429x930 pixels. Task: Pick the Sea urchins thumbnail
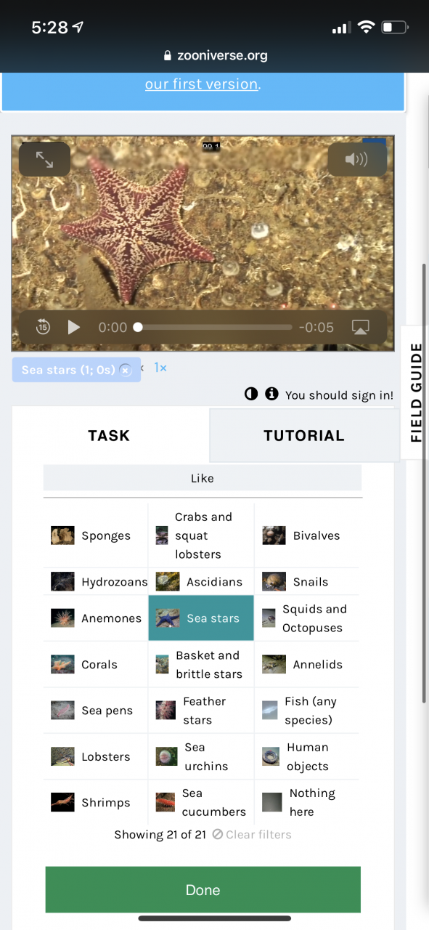pyautogui.click(x=166, y=756)
